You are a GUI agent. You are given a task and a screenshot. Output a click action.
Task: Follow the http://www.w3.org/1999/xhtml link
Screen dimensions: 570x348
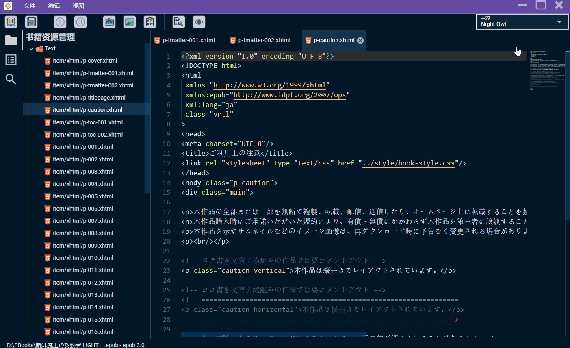270,85
